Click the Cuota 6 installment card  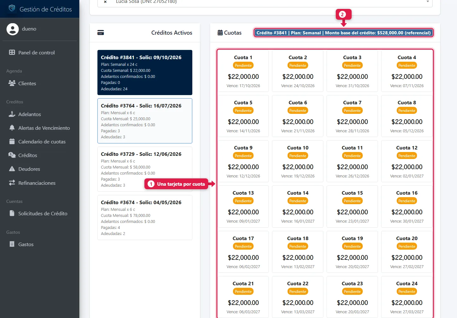298,116
